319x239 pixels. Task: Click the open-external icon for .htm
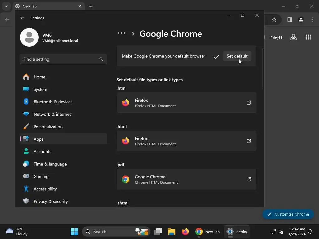tap(249, 103)
